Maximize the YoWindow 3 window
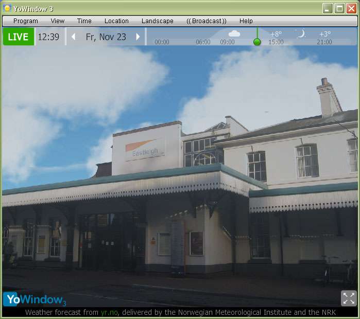Screen dimensions: 360x319 click(339, 9)
